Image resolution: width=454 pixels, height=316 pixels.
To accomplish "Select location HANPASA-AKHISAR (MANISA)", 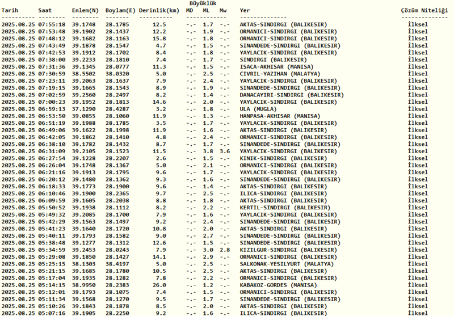I will coord(280,116).
